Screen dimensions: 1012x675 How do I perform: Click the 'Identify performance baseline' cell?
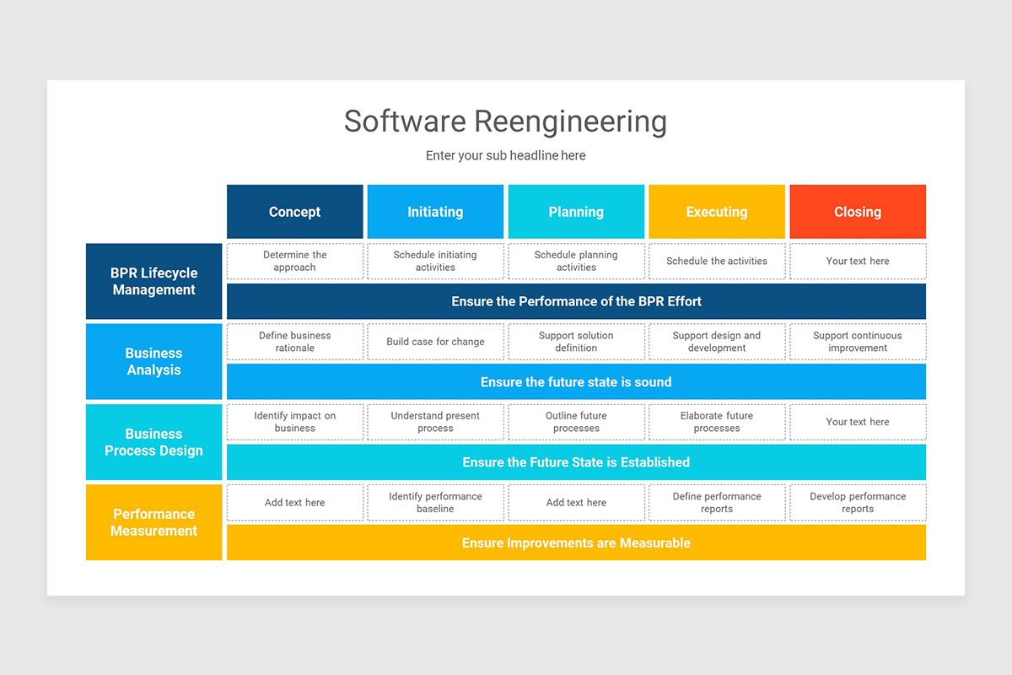(x=435, y=502)
